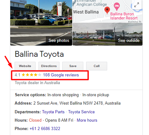
Task: Expand the More hours link
Action: pyautogui.click(x=87, y=120)
